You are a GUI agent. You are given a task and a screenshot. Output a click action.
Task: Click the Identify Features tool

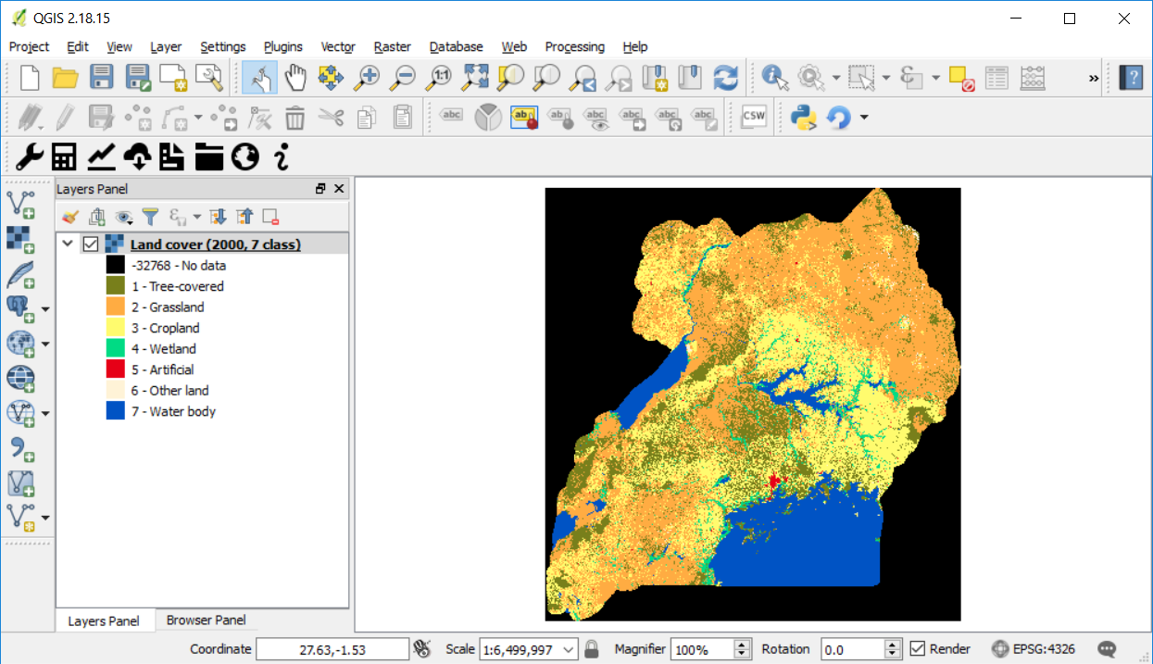tap(775, 78)
